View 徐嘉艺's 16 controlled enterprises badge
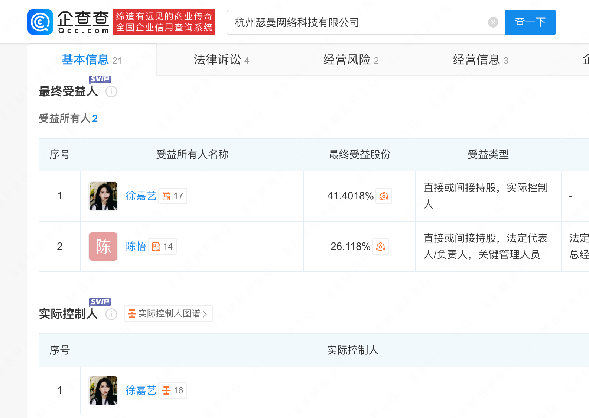The image size is (589, 418). pos(173,390)
